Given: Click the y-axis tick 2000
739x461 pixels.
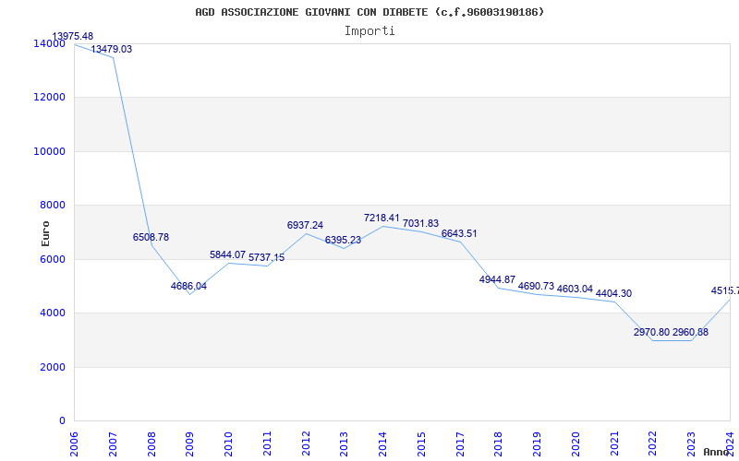Looking at the screenshot, I should pos(53,367).
